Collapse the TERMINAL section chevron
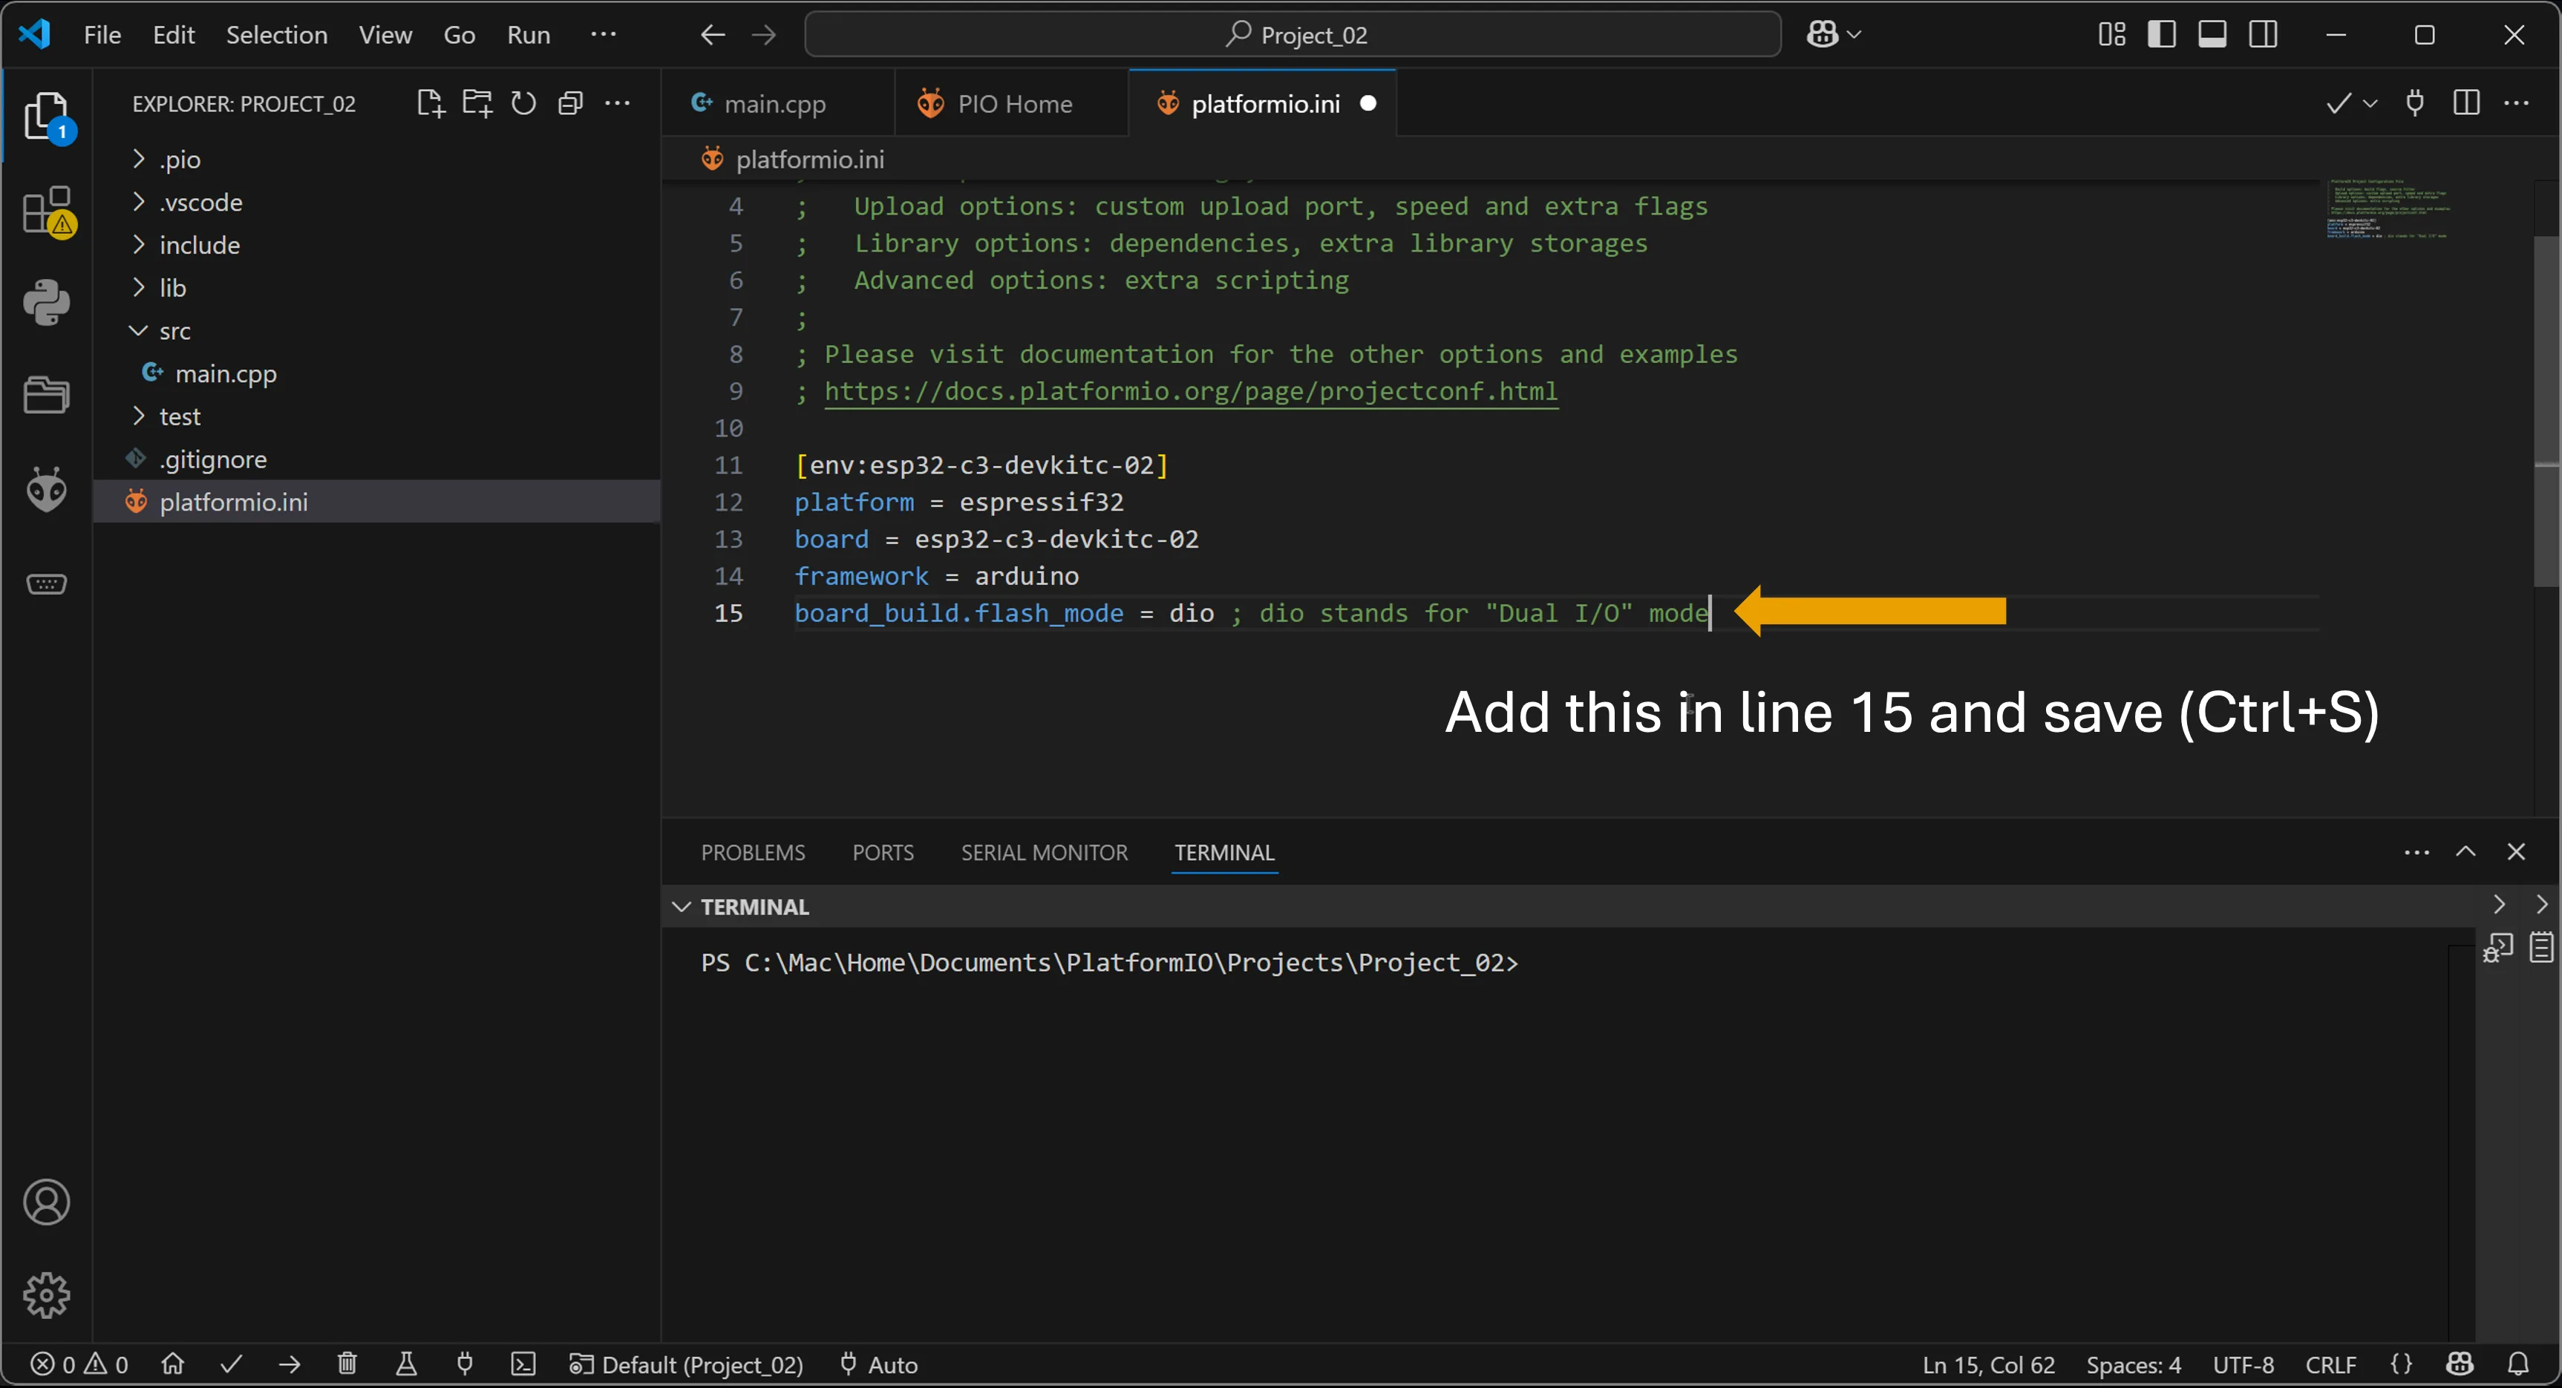The image size is (2562, 1388). coord(682,907)
